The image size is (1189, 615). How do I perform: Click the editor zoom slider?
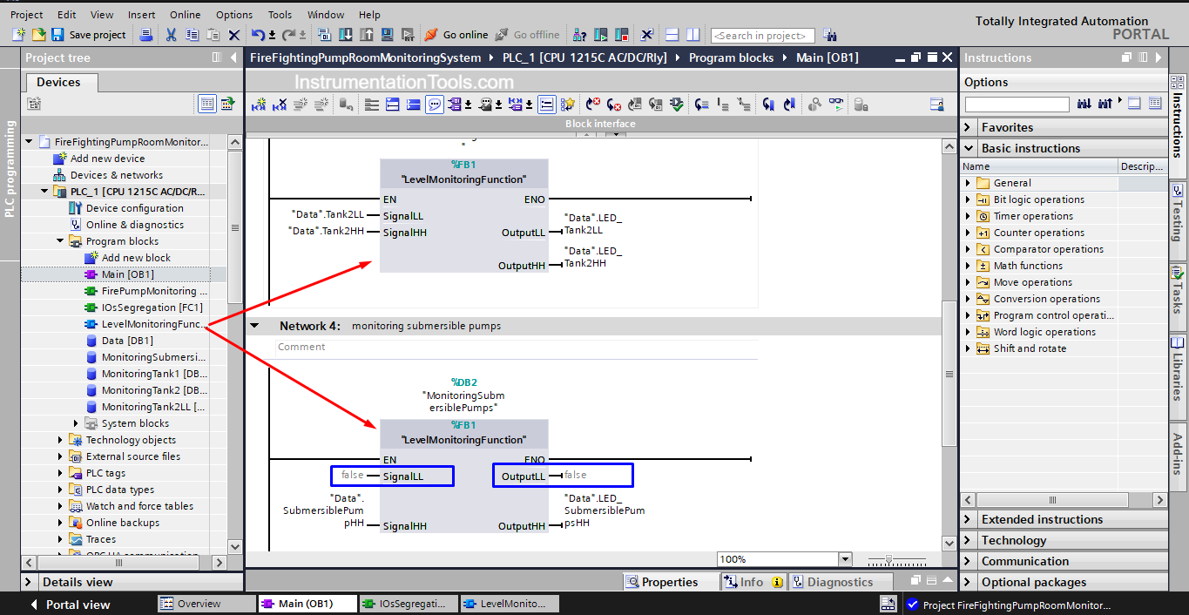click(888, 559)
